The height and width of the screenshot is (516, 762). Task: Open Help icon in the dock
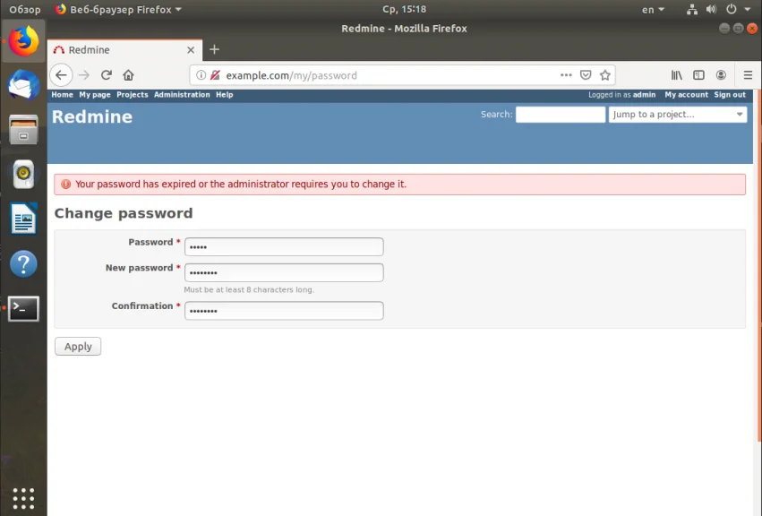pos(23,264)
